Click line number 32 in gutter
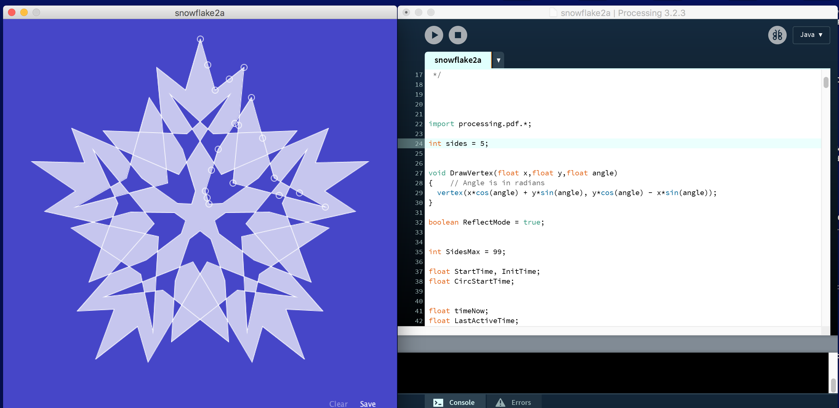The image size is (839, 408). tap(419, 222)
